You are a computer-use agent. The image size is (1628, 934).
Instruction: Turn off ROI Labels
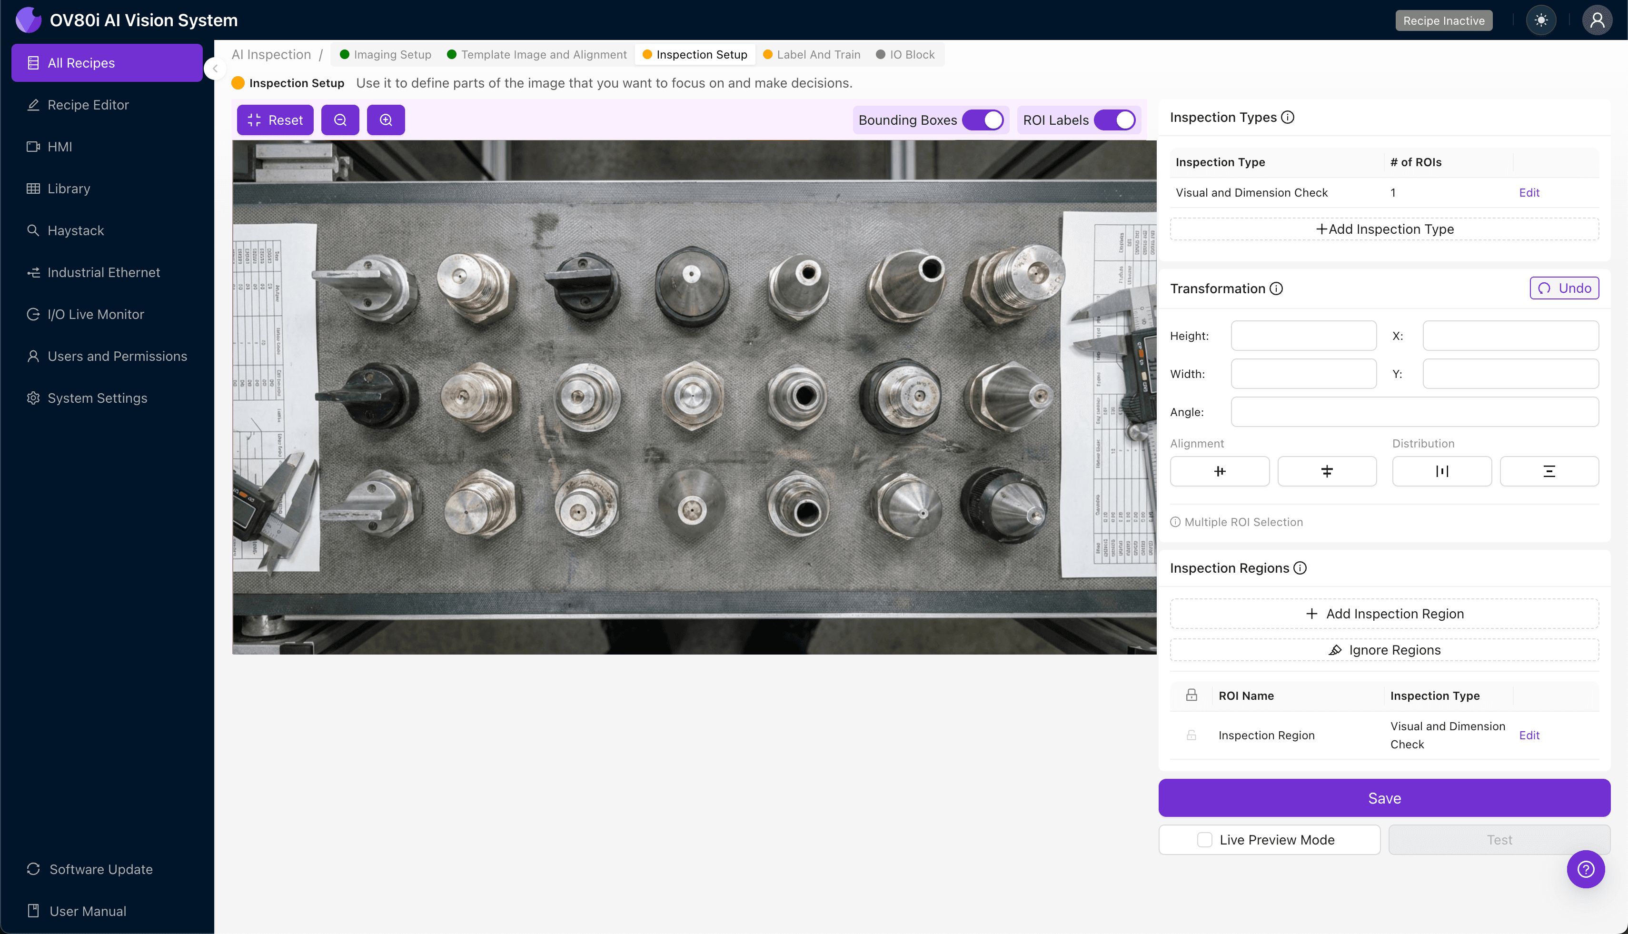pos(1115,119)
